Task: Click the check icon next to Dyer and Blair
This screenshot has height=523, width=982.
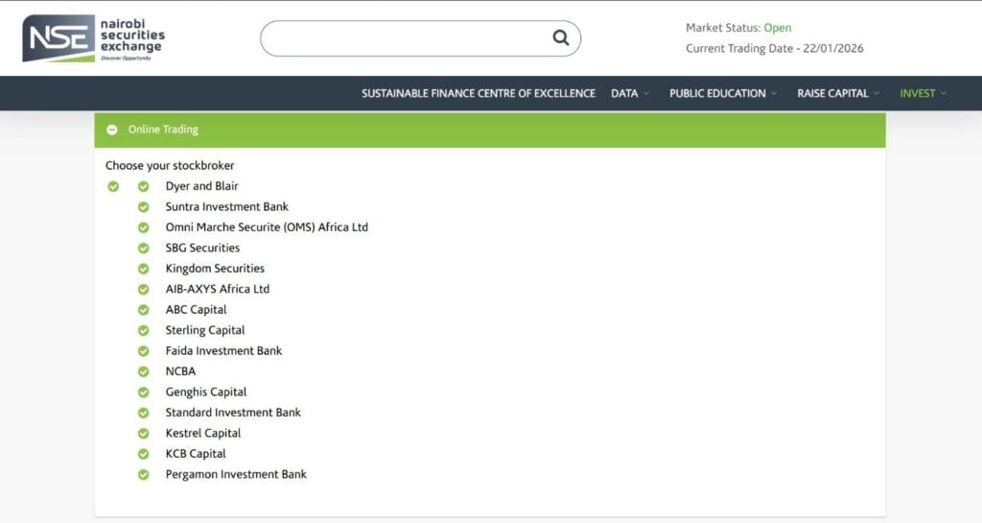Action: 144,187
